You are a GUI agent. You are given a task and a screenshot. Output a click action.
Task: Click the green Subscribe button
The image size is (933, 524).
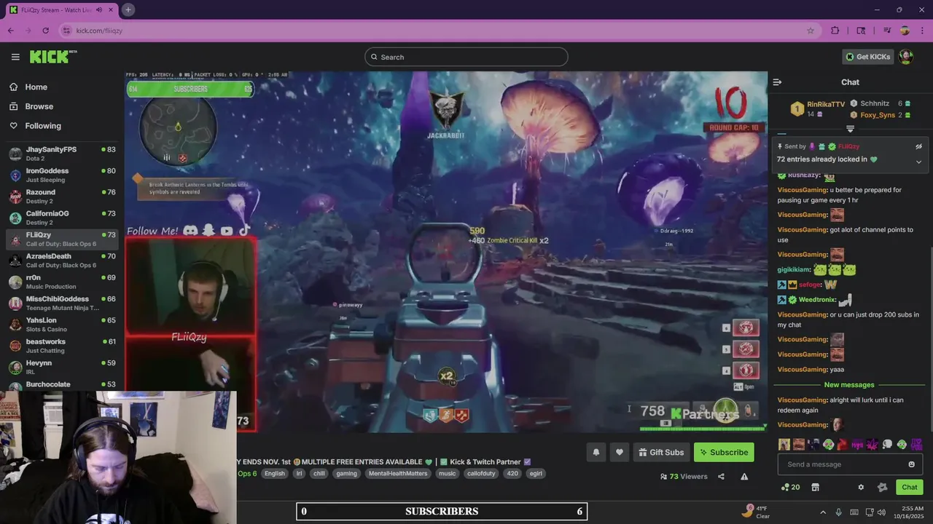pos(724,452)
